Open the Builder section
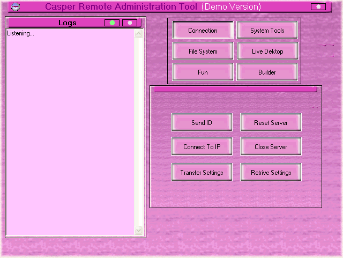Viewport: 343px width, 258px height. (267, 72)
